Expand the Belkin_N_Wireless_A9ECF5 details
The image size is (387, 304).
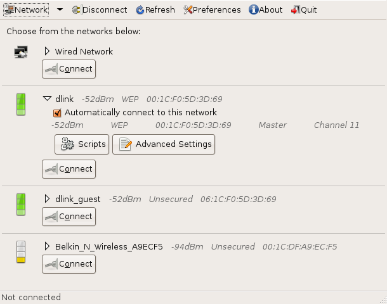click(47, 246)
